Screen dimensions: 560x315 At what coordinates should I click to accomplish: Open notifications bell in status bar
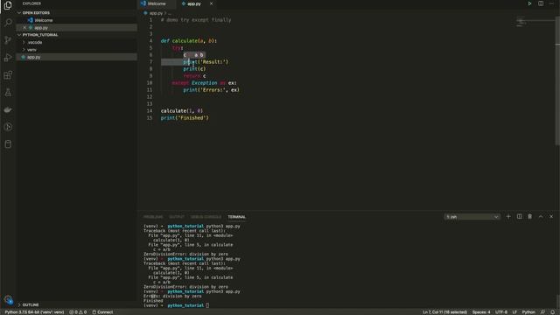coord(552,312)
